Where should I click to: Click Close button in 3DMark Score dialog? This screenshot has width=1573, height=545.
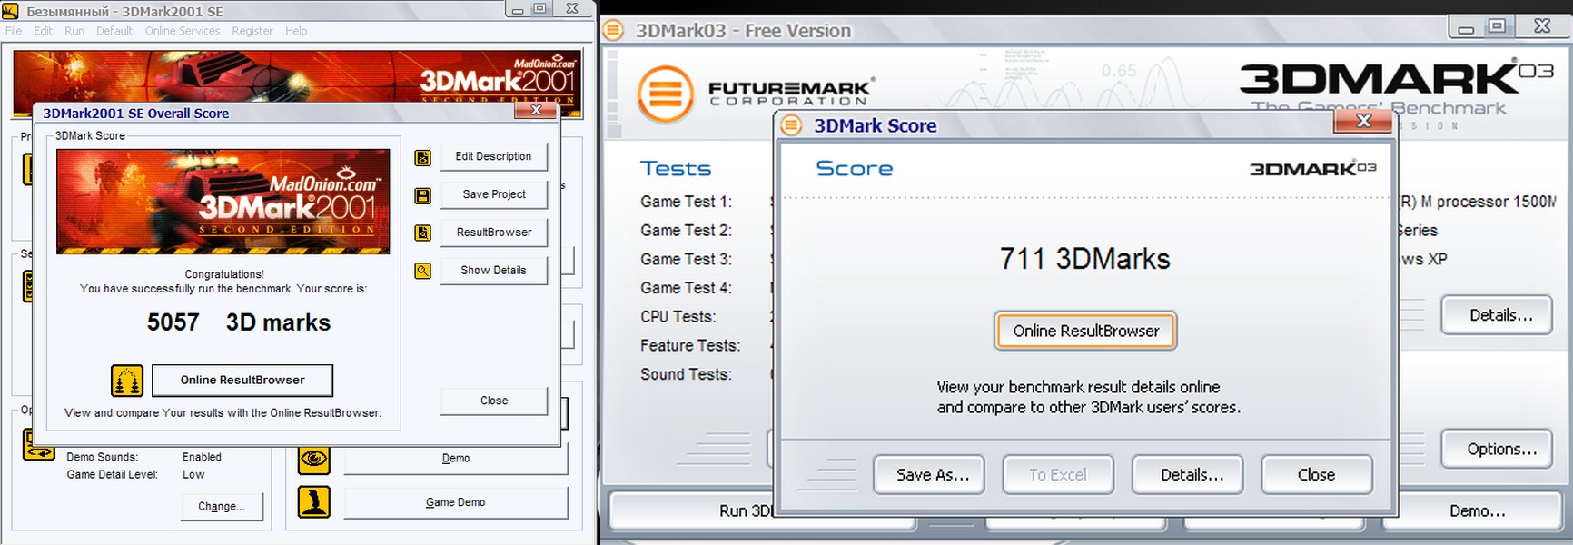1317,475
